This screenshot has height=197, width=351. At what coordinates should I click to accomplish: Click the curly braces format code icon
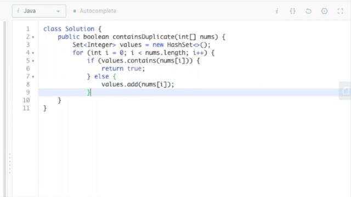(292, 11)
